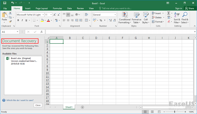
Task: Expand the Name Box dropdown arrow
Action: point(17,32)
